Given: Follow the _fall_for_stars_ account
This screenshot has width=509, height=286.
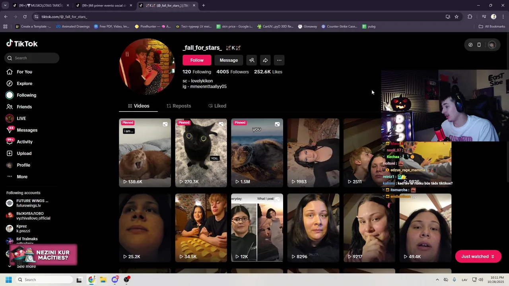Looking at the screenshot, I should [x=197, y=60].
